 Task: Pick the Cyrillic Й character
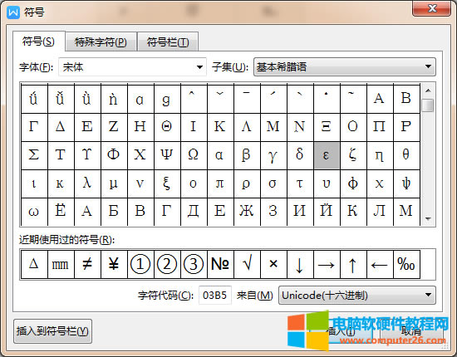click(x=327, y=212)
